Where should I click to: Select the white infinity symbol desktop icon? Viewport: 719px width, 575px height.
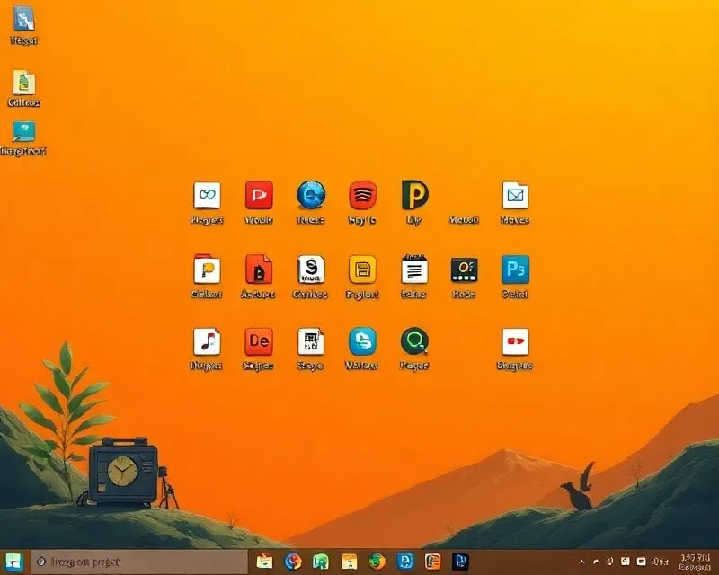207,195
